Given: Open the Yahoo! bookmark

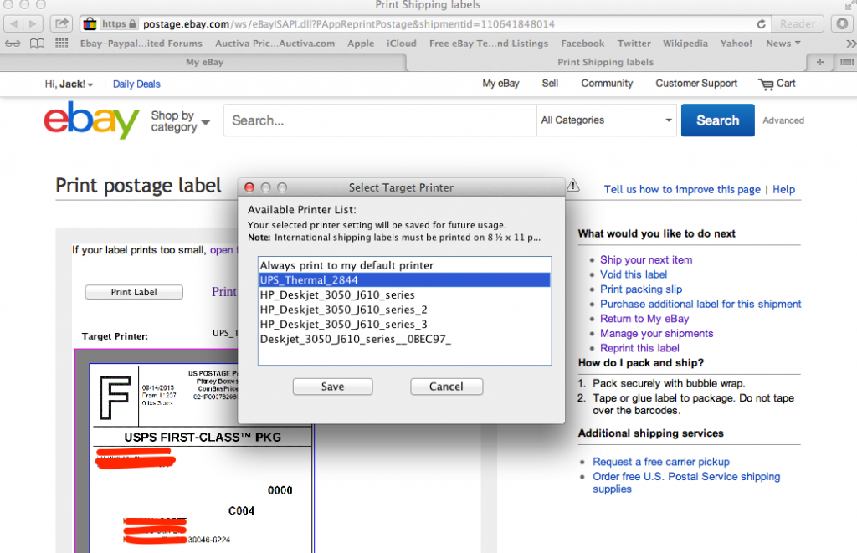Looking at the screenshot, I should 736,44.
